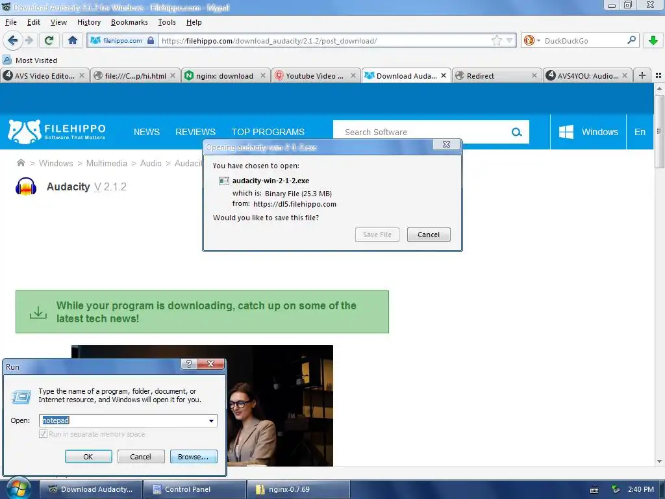665x499 pixels.
Task: Open the File menu
Action: (x=10, y=22)
